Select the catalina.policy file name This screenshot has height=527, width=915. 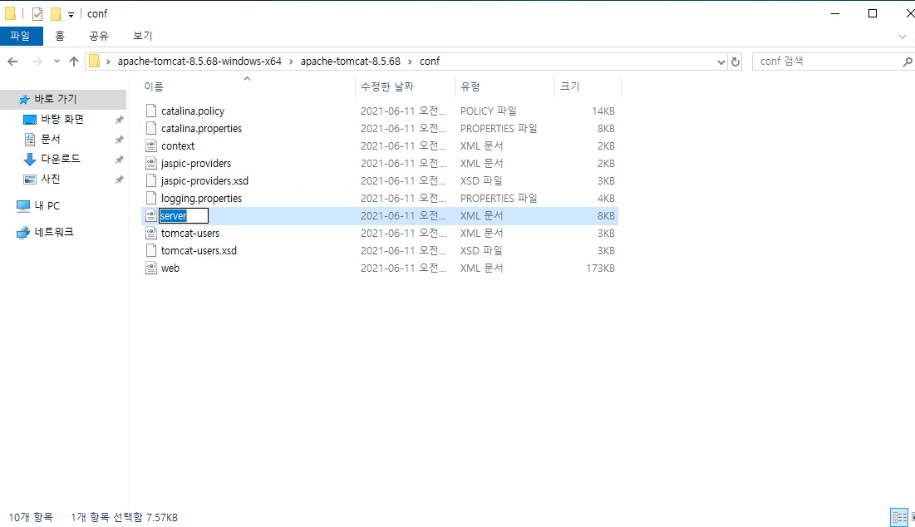pos(193,111)
